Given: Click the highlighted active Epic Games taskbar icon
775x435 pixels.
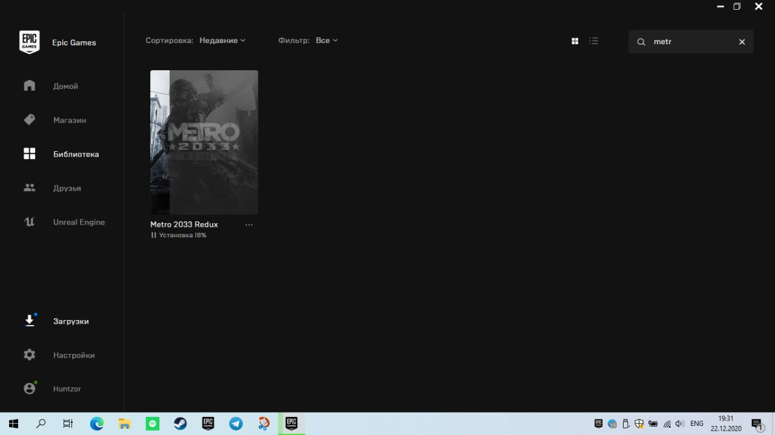Looking at the screenshot, I should pyautogui.click(x=291, y=424).
